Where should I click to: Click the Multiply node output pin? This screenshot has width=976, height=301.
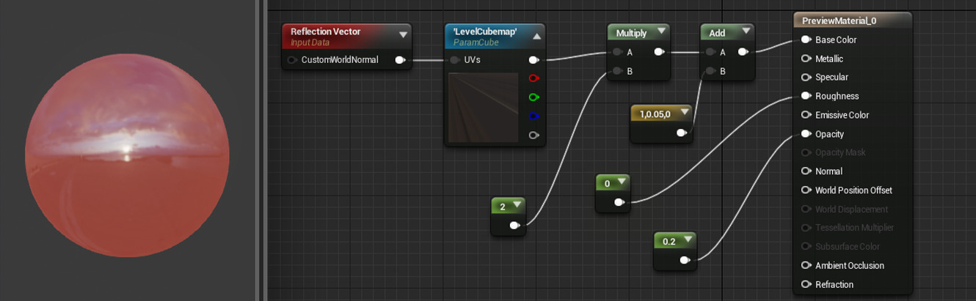[x=659, y=52]
